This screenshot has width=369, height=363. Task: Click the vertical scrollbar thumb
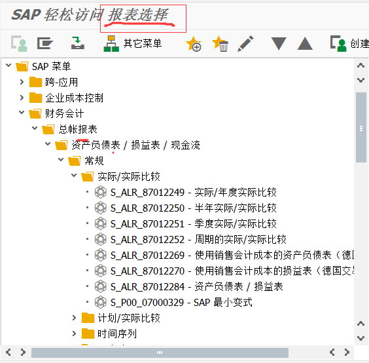point(361,128)
